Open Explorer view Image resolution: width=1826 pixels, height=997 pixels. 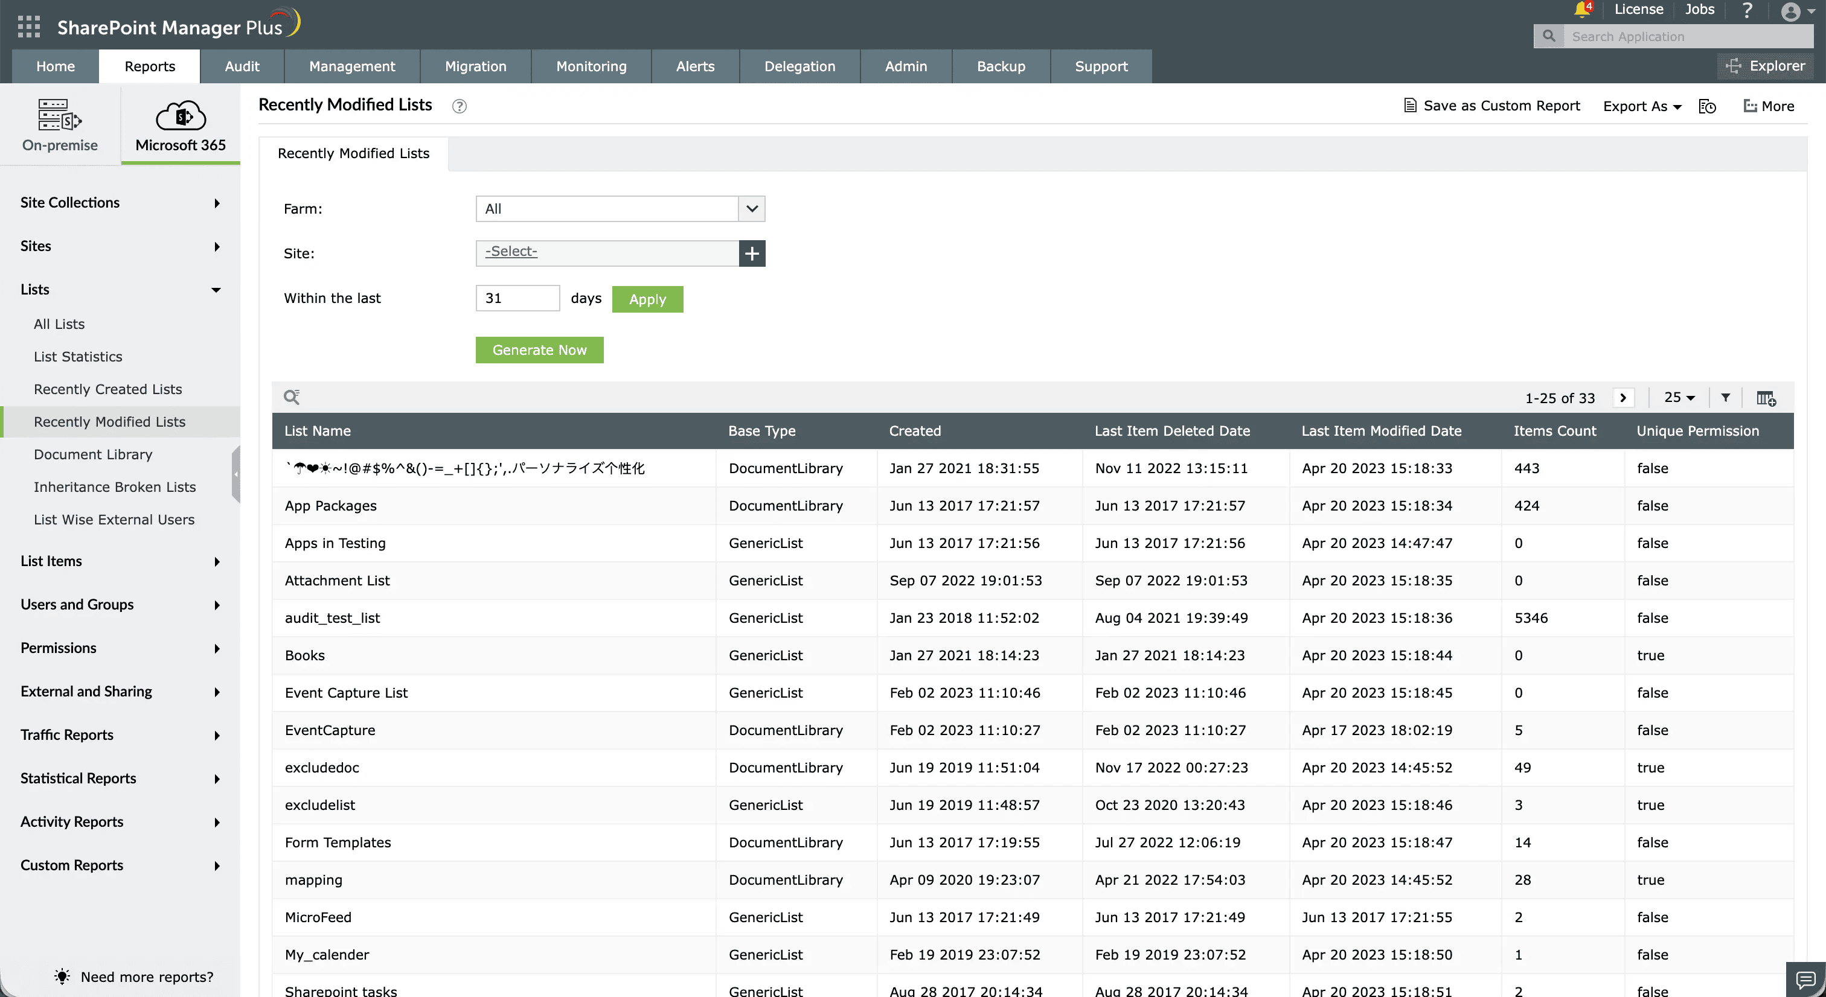pyautogui.click(x=1766, y=66)
